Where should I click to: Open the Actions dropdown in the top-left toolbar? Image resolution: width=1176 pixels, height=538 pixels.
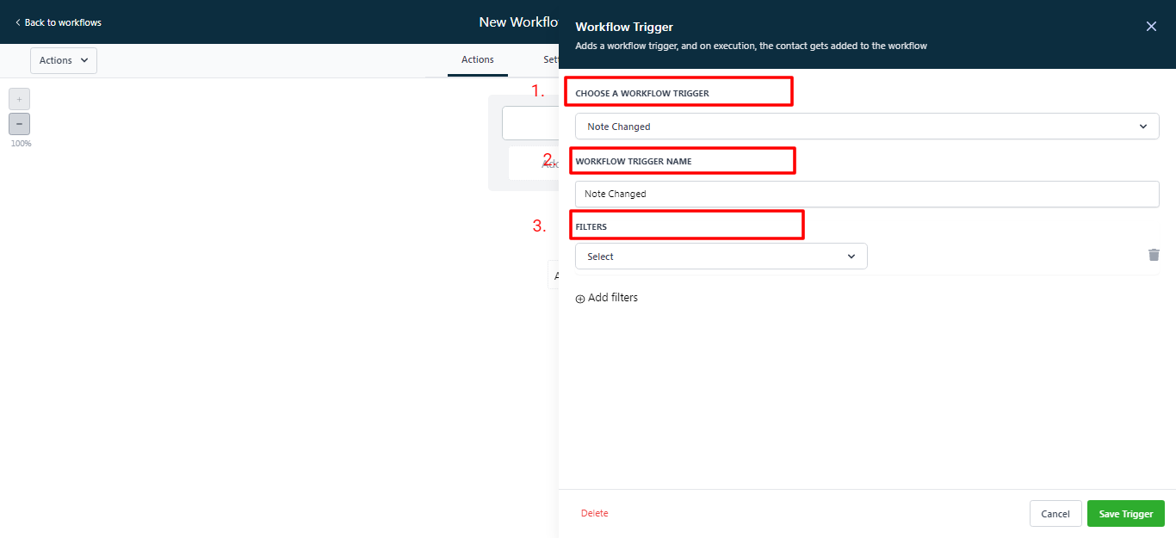point(64,60)
